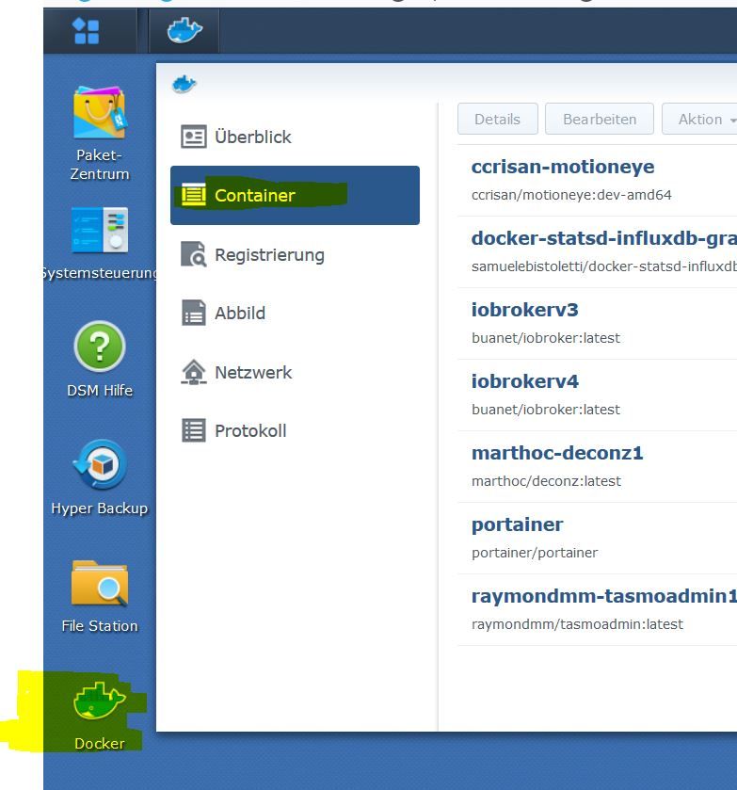This screenshot has height=790, width=737.
Task: Go to Registrierung section
Action: click(295, 254)
